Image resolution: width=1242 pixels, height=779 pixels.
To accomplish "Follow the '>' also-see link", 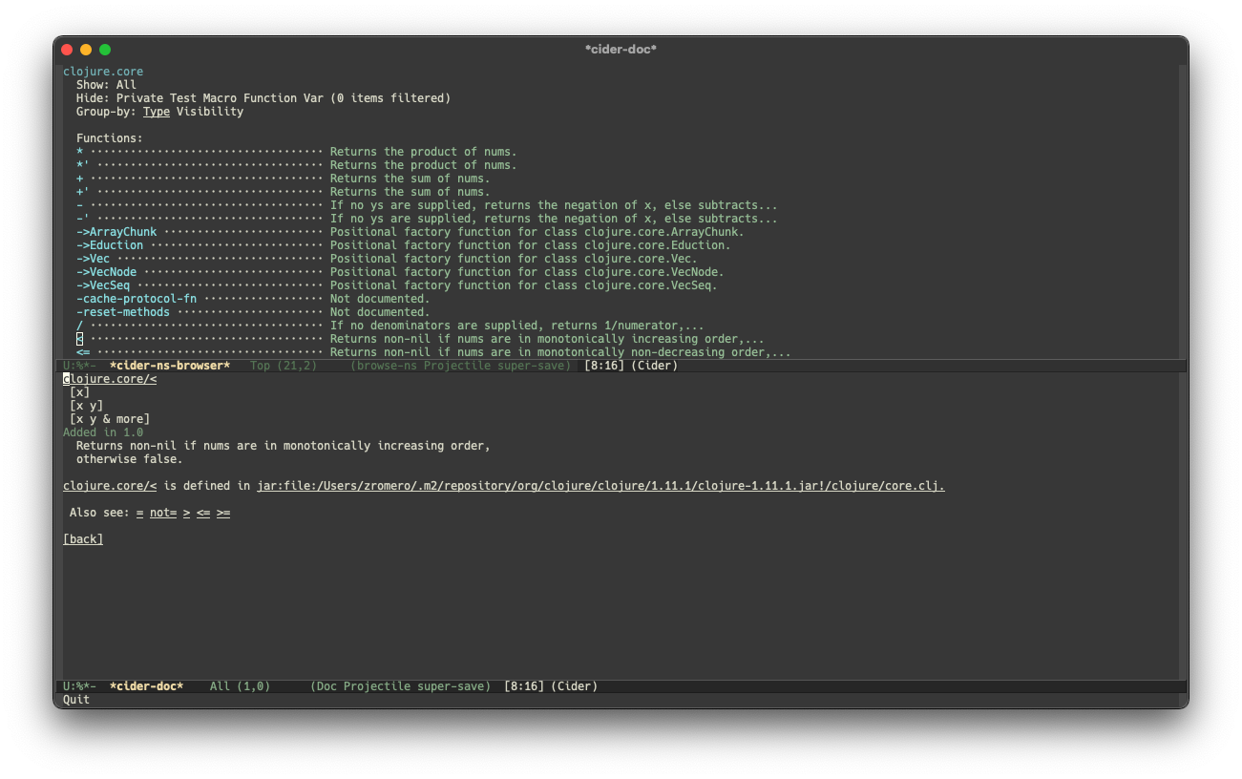I will tap(187, 513).
